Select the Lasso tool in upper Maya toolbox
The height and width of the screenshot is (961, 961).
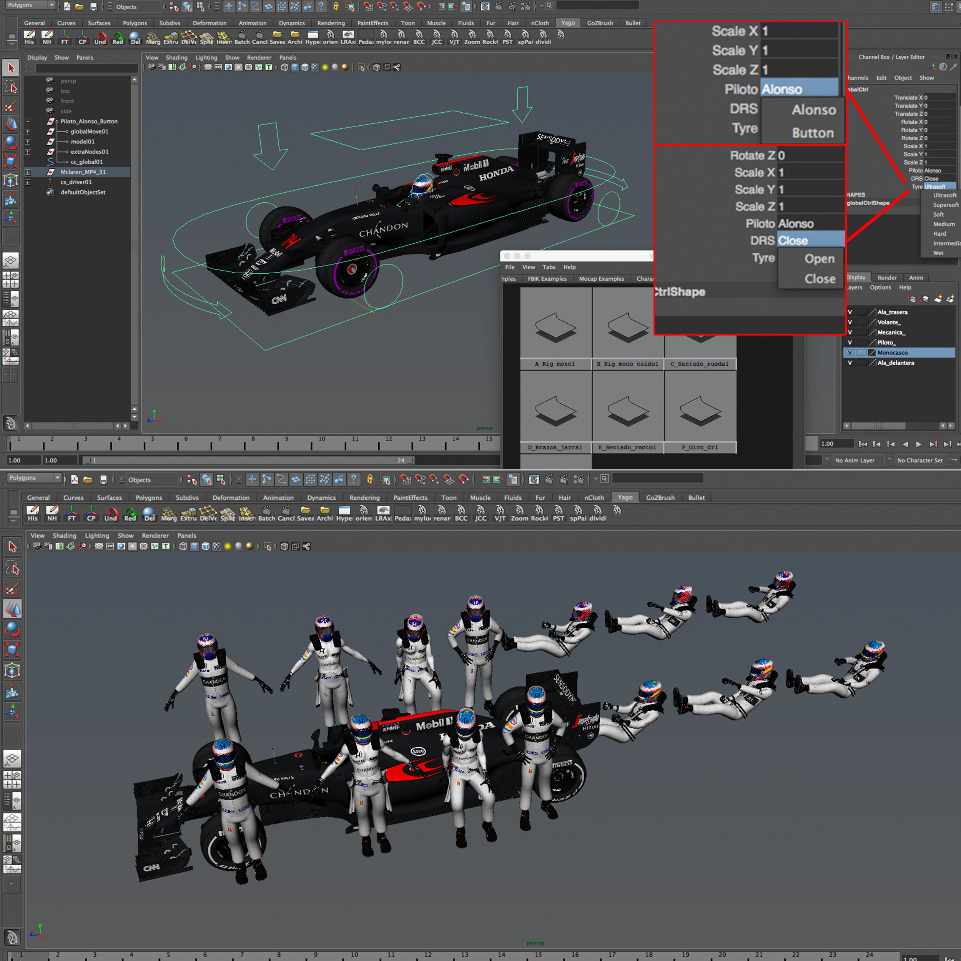tap(11, 87)
